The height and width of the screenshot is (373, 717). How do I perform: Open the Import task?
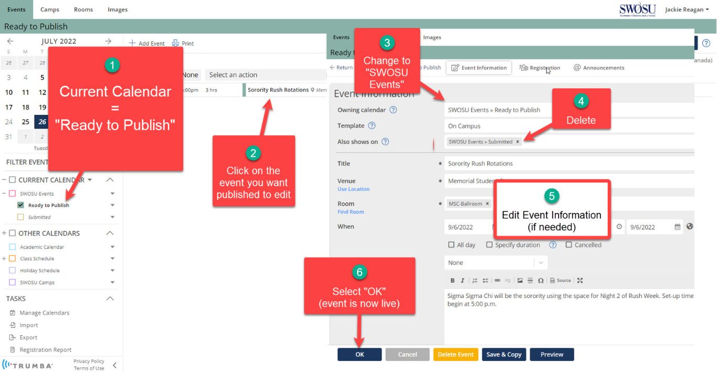pos(29,325)
